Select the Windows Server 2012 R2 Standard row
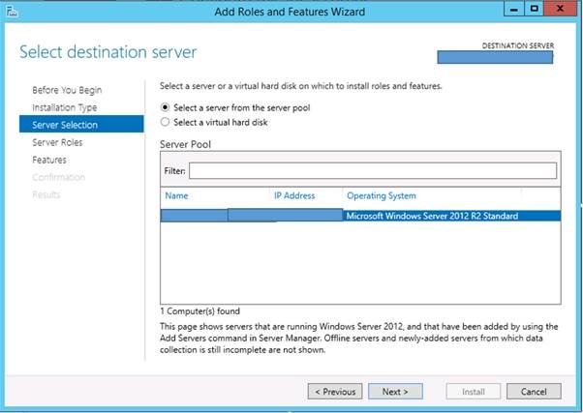This screenshot has width=583, height=413. pos(431,216)
